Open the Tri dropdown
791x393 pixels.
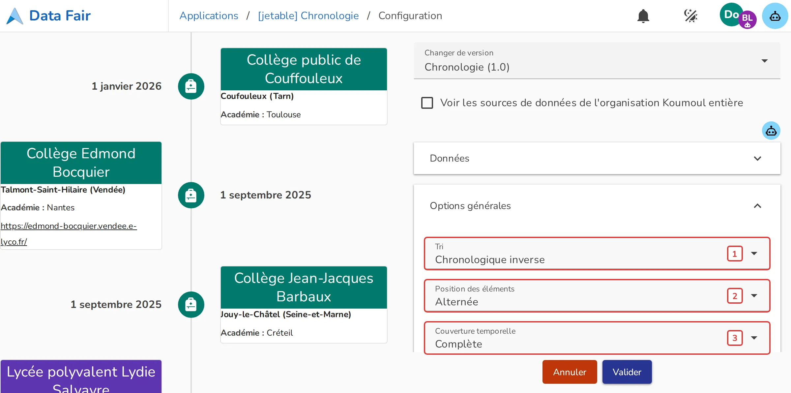[597, 253]
